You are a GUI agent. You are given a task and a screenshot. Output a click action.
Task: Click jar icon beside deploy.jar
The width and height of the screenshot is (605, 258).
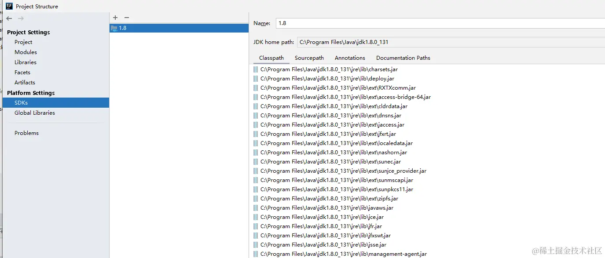pos(256,79)
